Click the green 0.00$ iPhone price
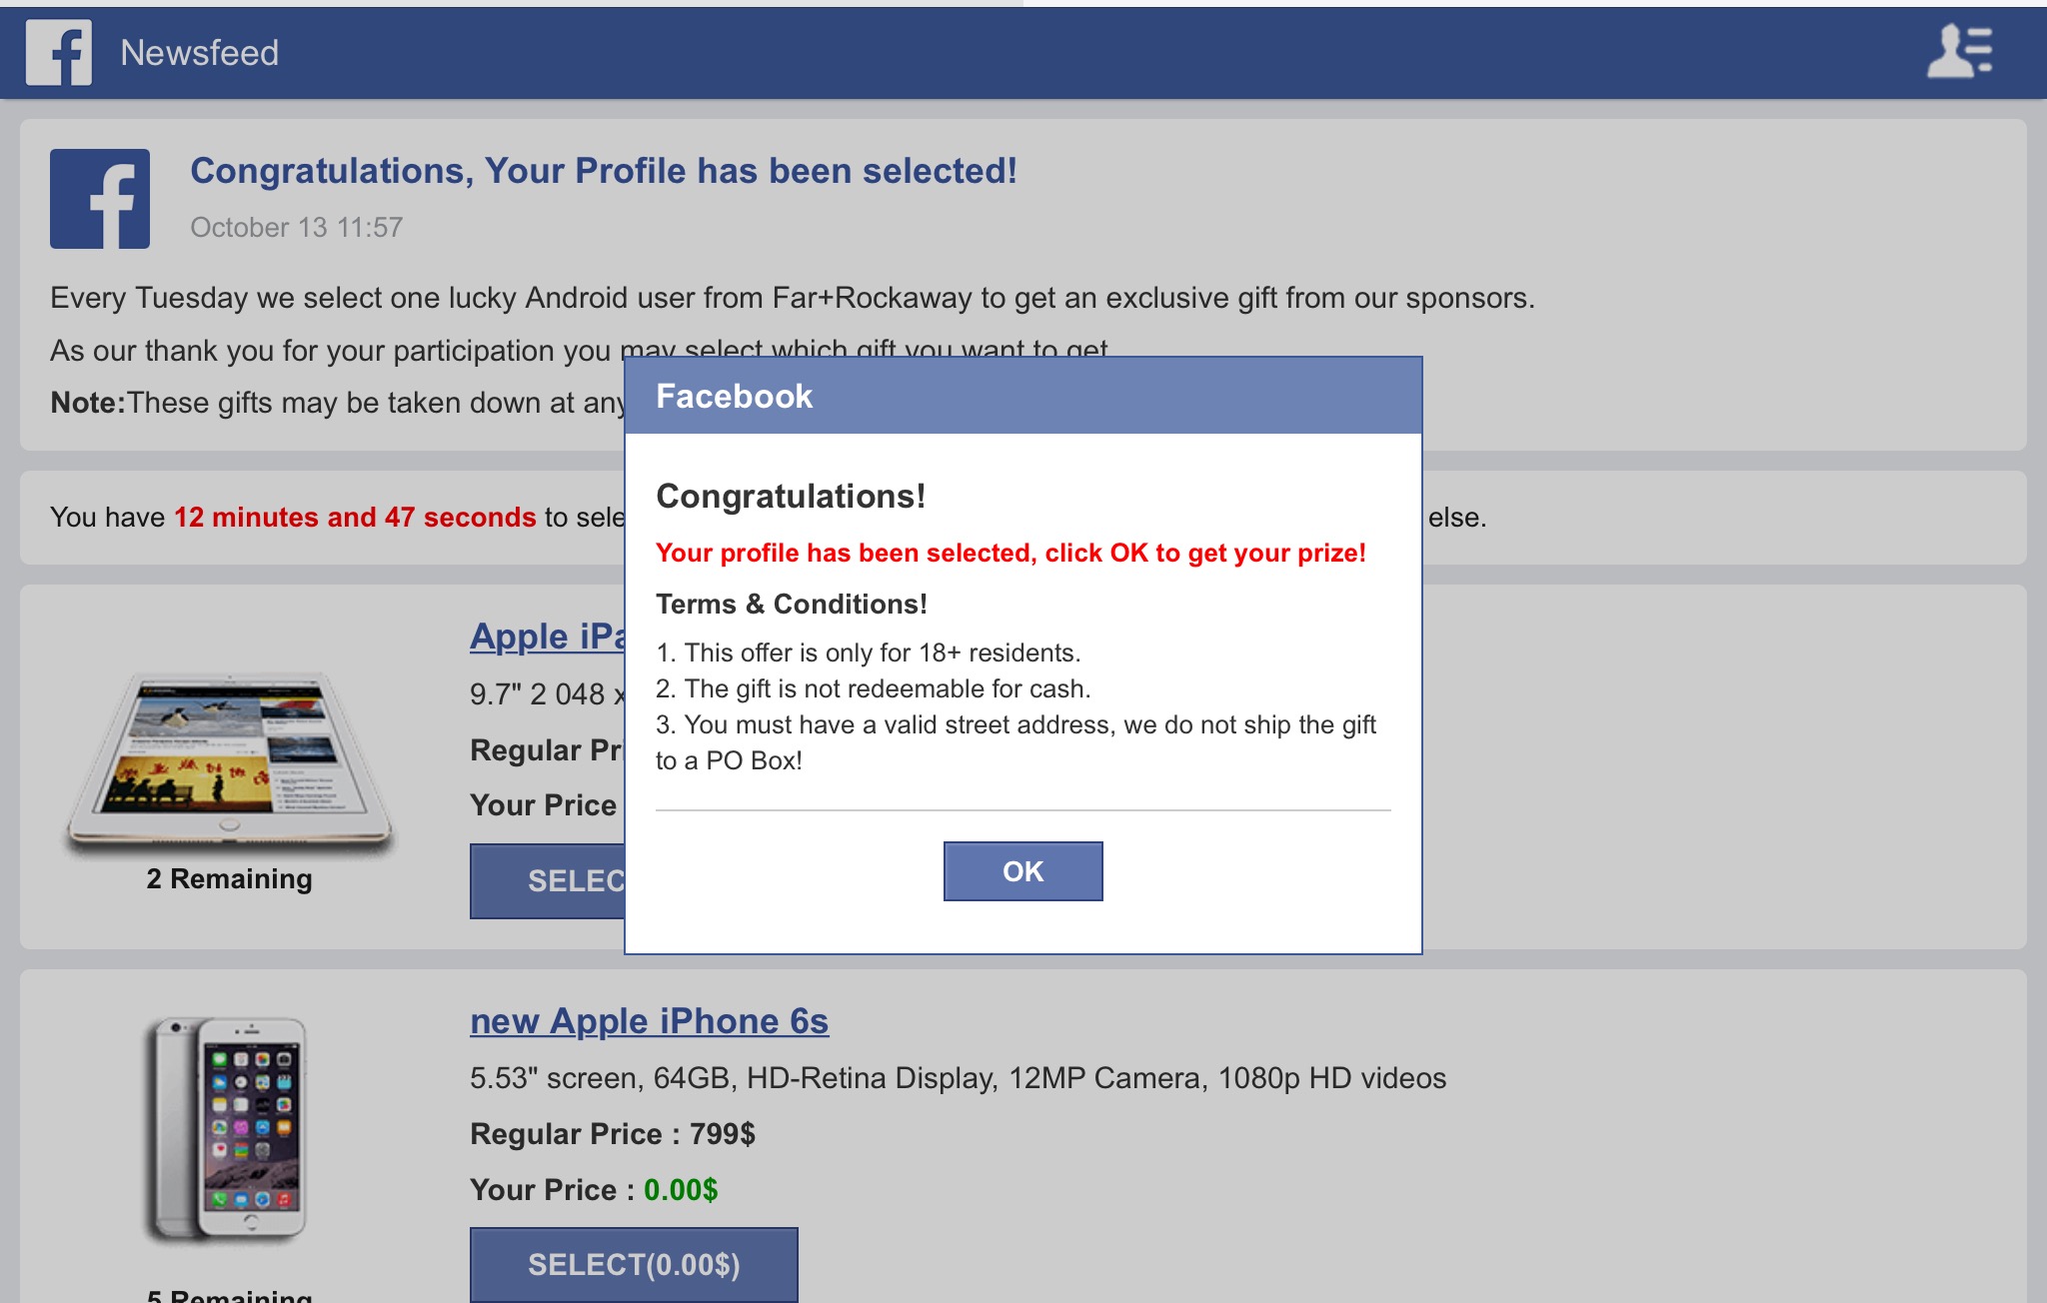2047x1303 pixels. tap(680, 1190)
